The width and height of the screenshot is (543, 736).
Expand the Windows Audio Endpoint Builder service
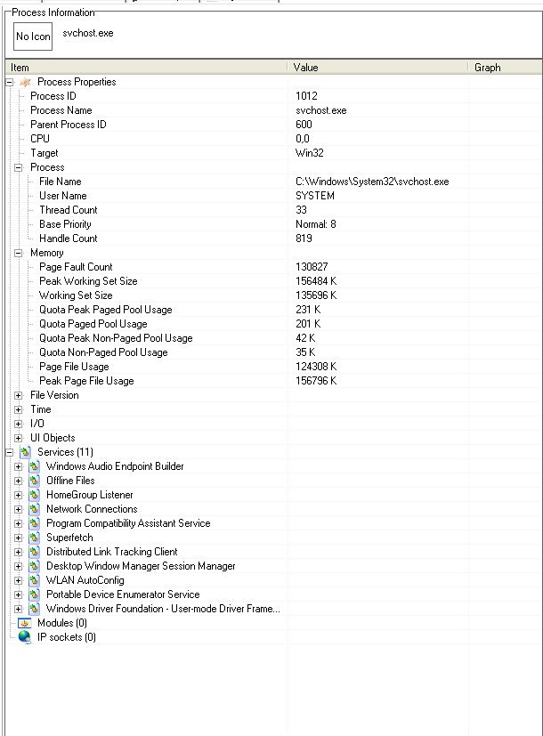pyautogui.click(x=19, y=466)
